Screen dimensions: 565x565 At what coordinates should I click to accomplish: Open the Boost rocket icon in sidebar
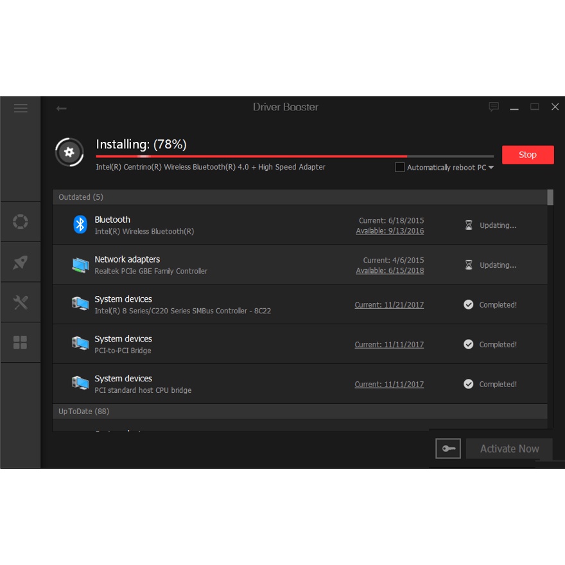coord(20,262)
